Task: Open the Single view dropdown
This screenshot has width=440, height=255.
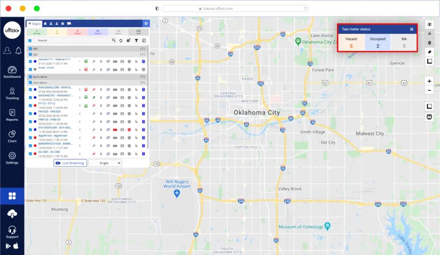Action: pos(105,163)
